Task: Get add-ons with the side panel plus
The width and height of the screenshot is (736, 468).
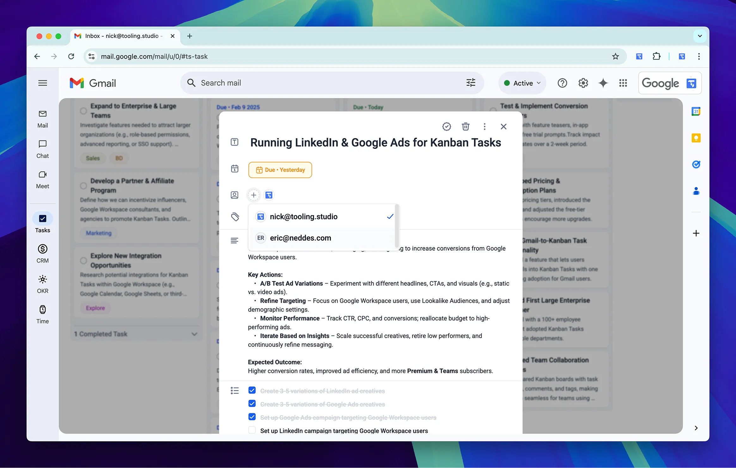Action: click(x=696, y=233)
